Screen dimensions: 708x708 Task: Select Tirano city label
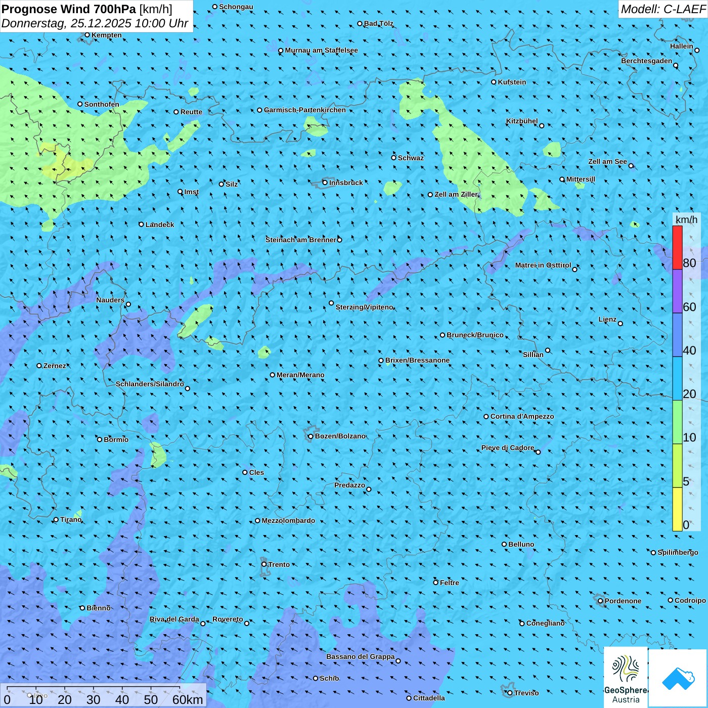(71, 520)
